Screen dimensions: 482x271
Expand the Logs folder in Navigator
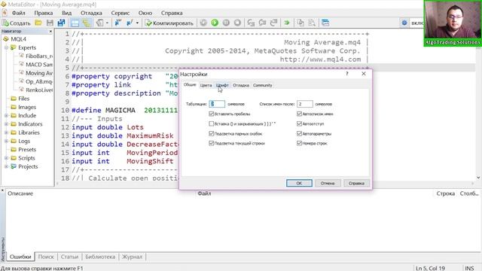tap(7, 141)
